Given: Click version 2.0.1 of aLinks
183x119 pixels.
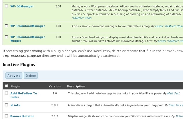Looking at the screenshot, I should coord(55,105).
